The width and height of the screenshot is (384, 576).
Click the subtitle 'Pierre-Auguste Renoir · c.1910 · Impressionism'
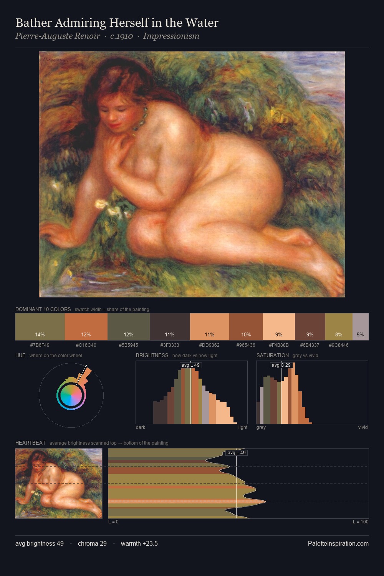pyautogui.click(x=107, y=36)
